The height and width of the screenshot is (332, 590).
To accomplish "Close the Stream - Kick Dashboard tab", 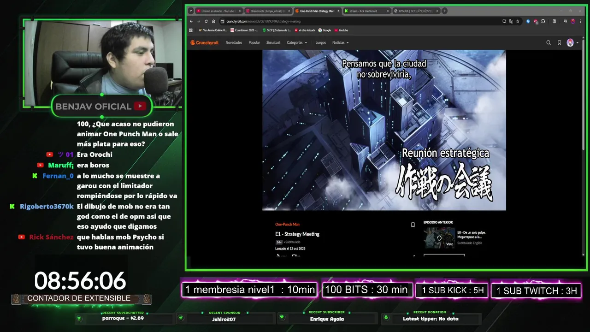I will (x=388, y=11).
